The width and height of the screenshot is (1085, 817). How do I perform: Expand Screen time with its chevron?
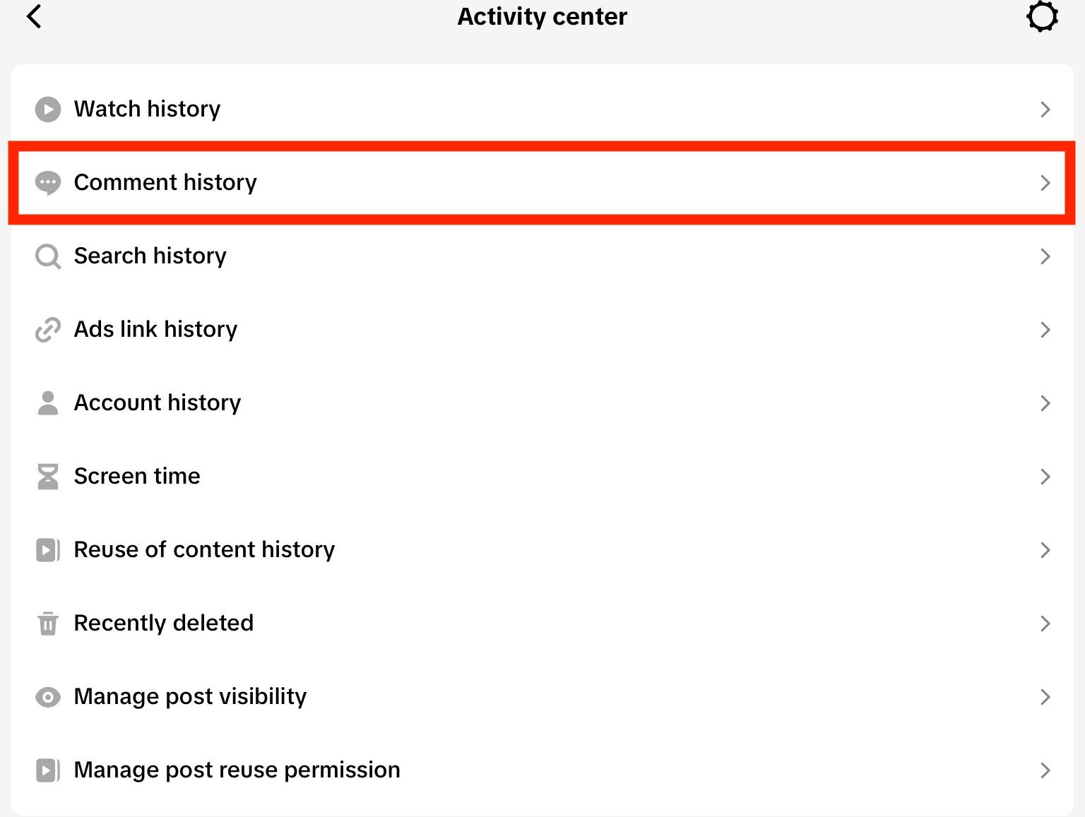1045,477
